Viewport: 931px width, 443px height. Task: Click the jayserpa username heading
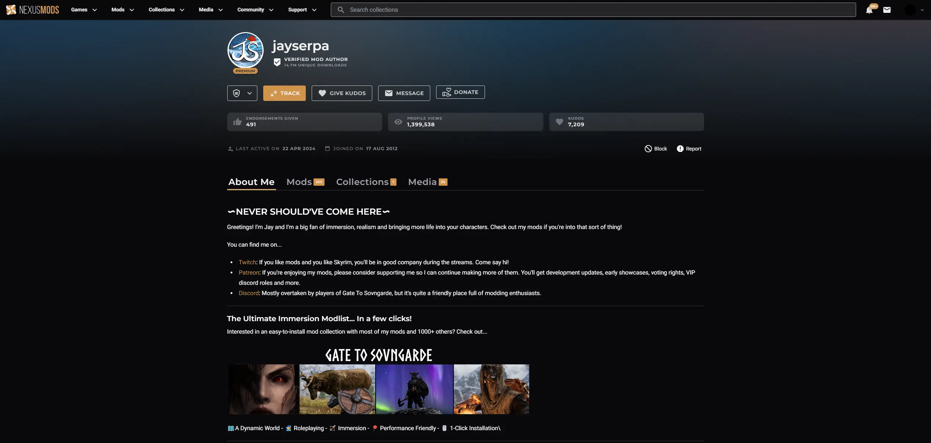pyautogui.click(x=300, y=46)
